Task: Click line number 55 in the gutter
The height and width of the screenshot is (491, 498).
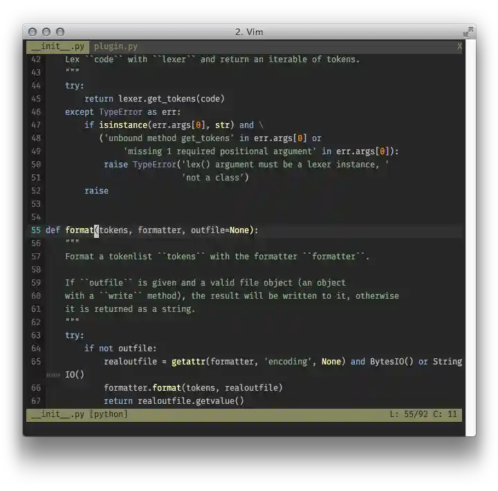Action: (x=36, y=230)
